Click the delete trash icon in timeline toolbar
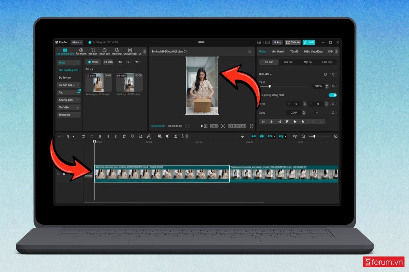The image size is (409, 272). (x=124, y=136)
